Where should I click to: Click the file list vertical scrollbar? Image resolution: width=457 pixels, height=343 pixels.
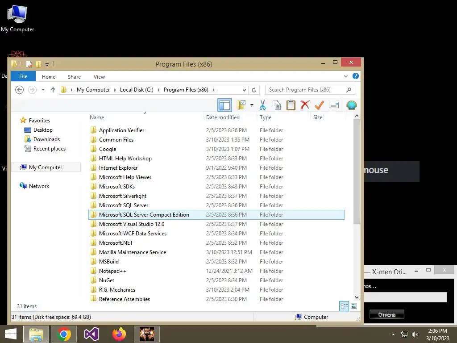(357, 171)
